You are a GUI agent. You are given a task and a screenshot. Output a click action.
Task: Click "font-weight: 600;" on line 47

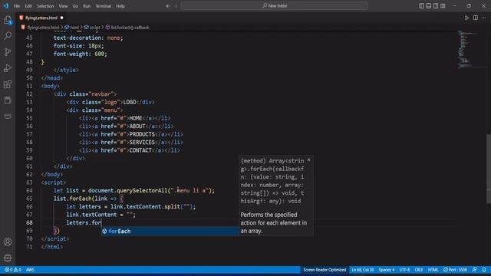tap(80, 54)
